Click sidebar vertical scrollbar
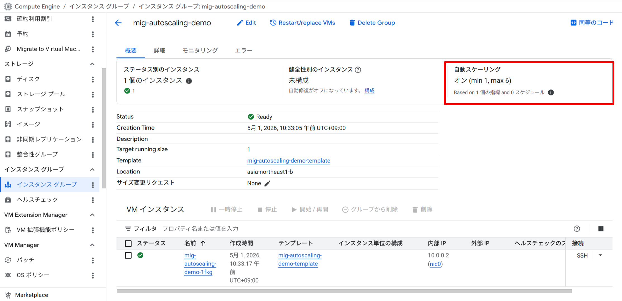This screenshot has height=301, width=622. (x=104, y=128)
